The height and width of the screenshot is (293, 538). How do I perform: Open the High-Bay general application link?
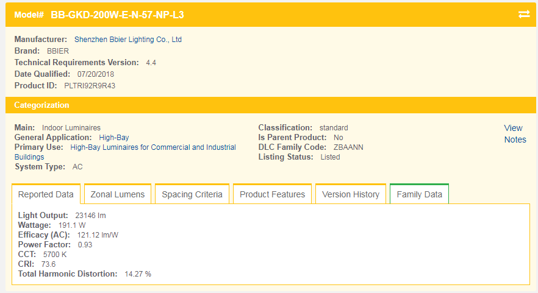click(114, 138)
